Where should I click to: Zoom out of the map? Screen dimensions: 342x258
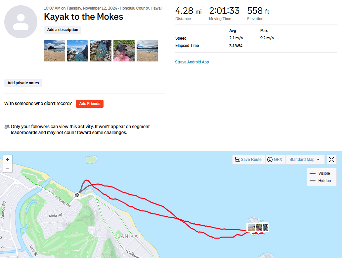click(8, 168)
